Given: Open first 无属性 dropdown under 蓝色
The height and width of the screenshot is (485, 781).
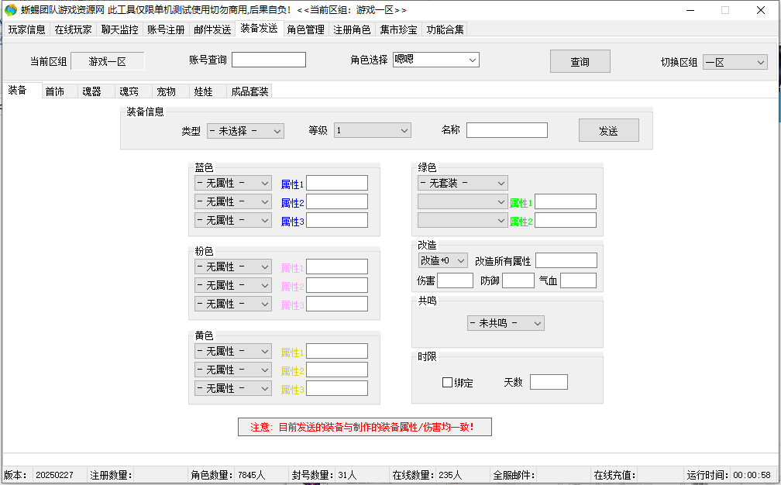Looking at the screenshot, I should 232,183.
